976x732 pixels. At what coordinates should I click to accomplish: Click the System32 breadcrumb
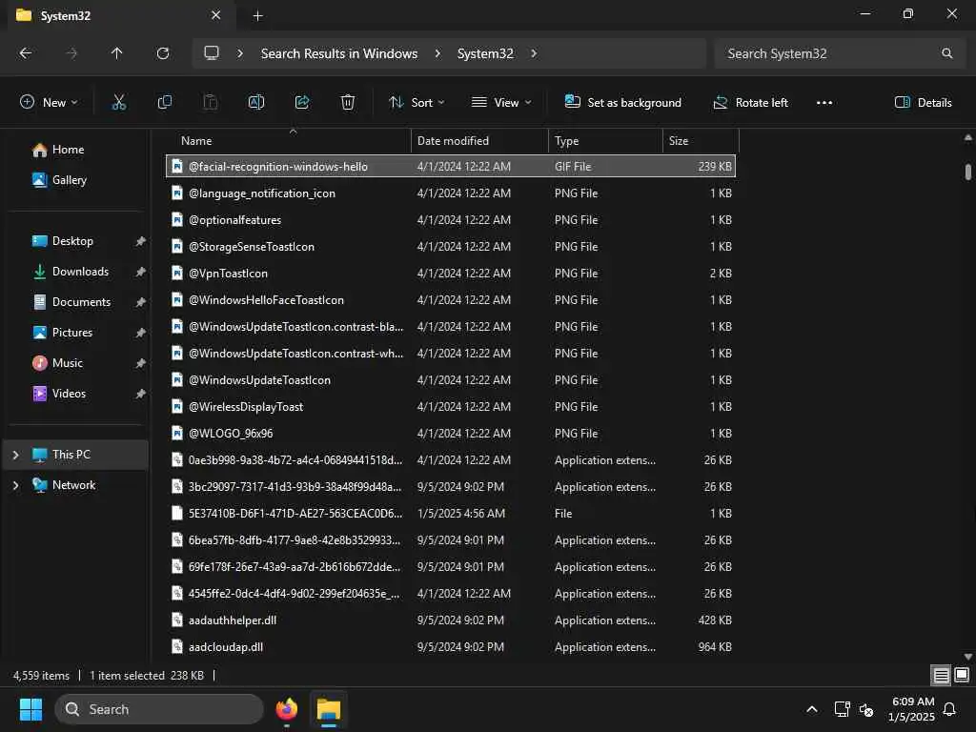click(485, 53)
